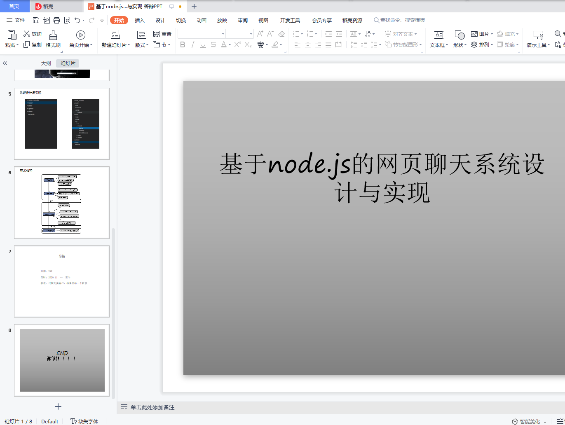The height and width of the screenshot is (425, 565).
Task: Click the Save icon in quick access bar
Action: tap(36, 20)
